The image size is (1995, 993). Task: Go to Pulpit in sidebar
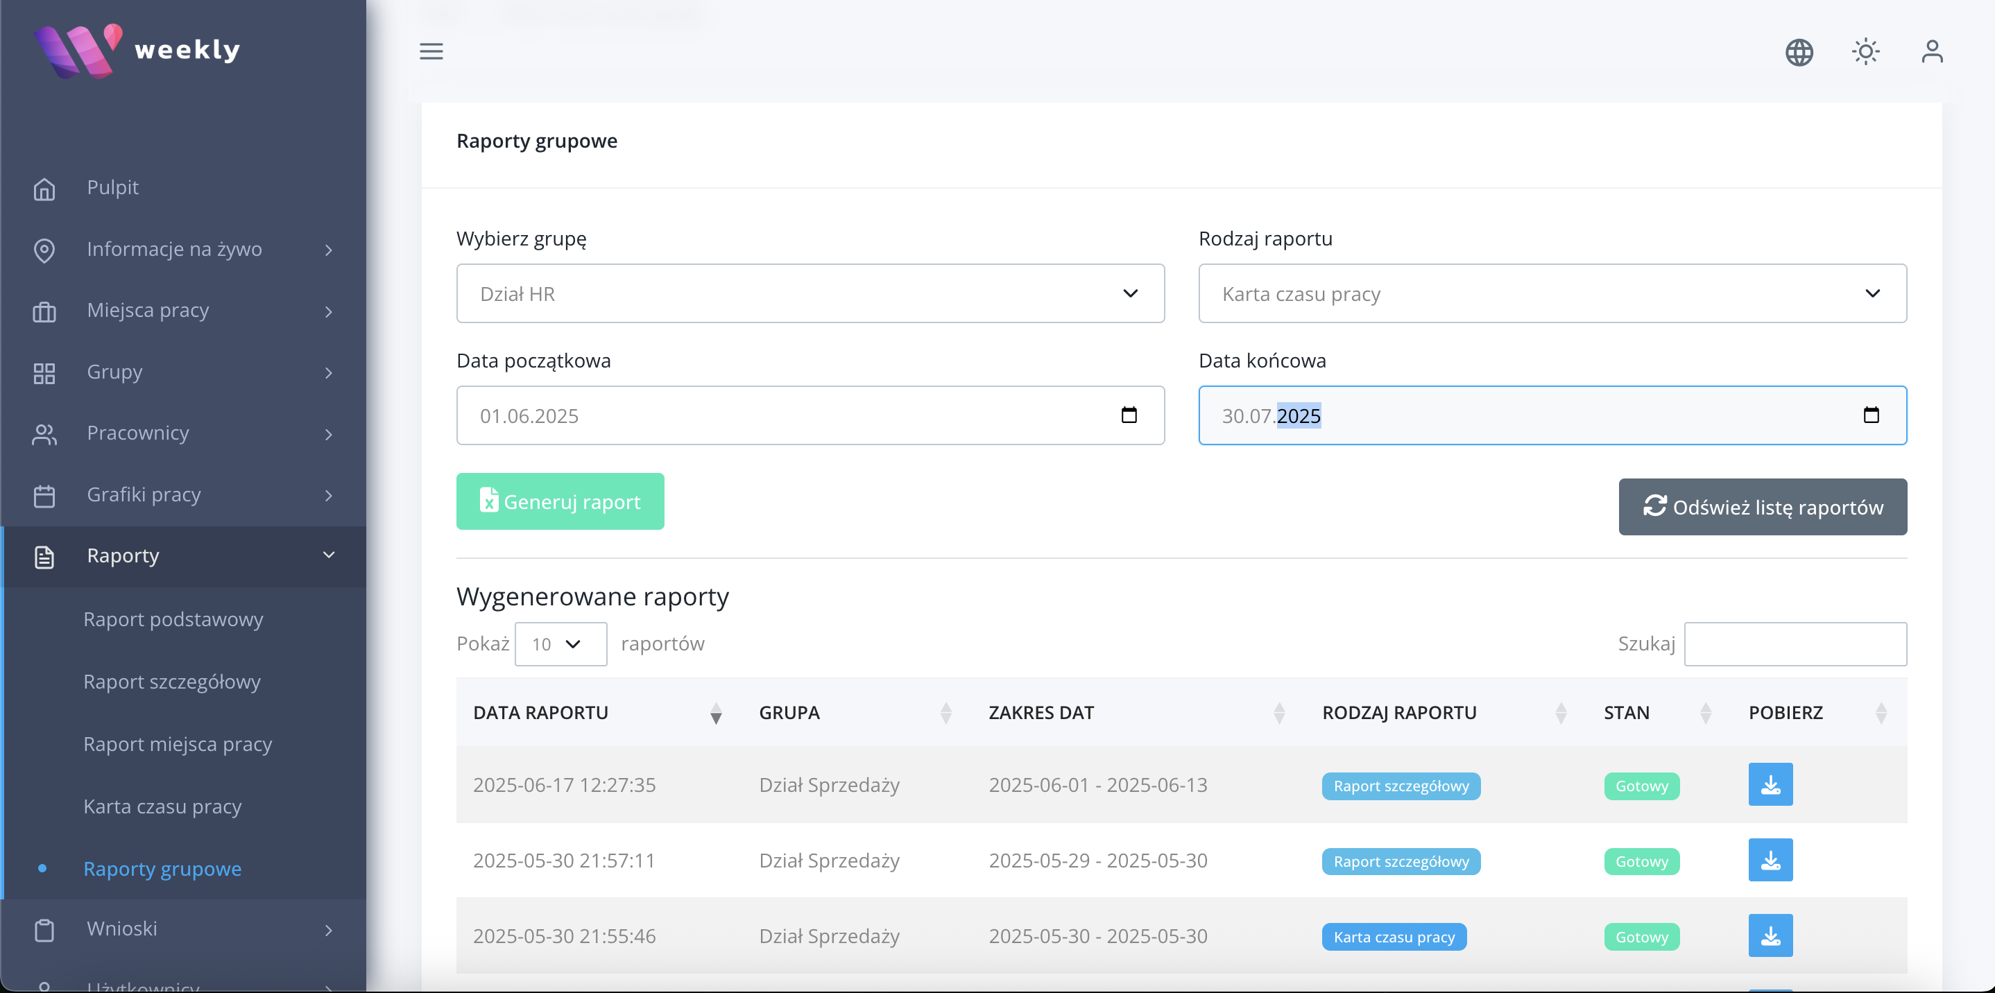(112, 187)
